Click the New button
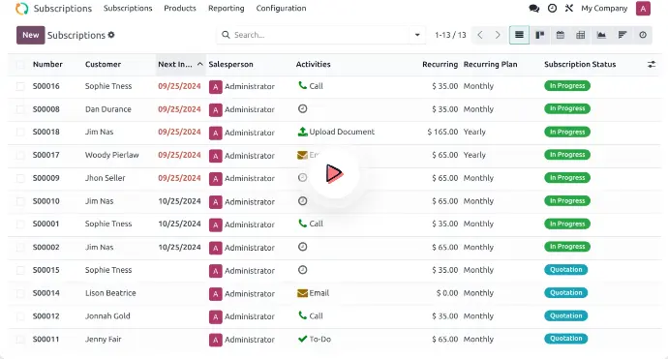The height and width of the screenshot is (359, 668). pos(31,35)
